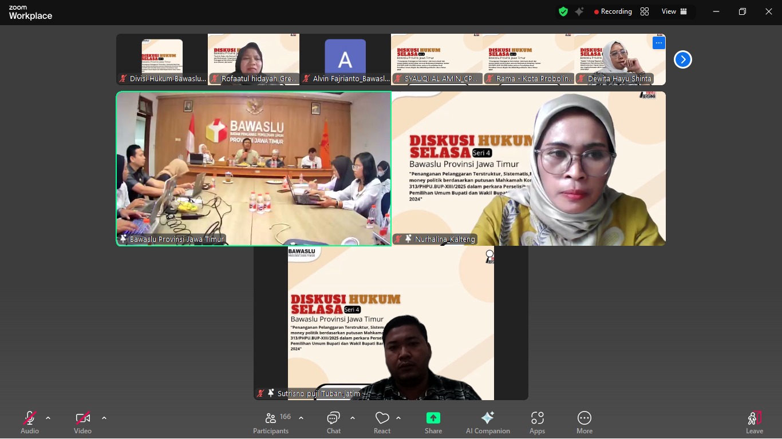
Task: Click the gallery view icon near Recording indicator
Action: [x=645, y=11]
